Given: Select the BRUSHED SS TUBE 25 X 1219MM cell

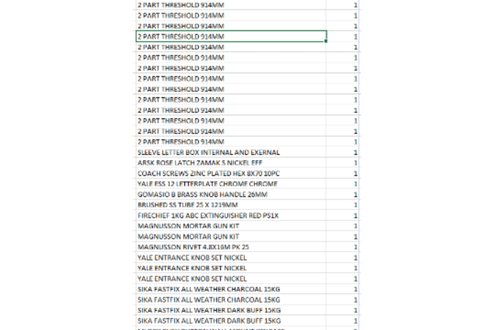Looking at the screenshot, I should (231, 205).
